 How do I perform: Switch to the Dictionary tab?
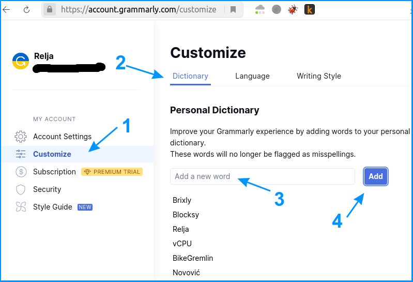tap(190, 76)
